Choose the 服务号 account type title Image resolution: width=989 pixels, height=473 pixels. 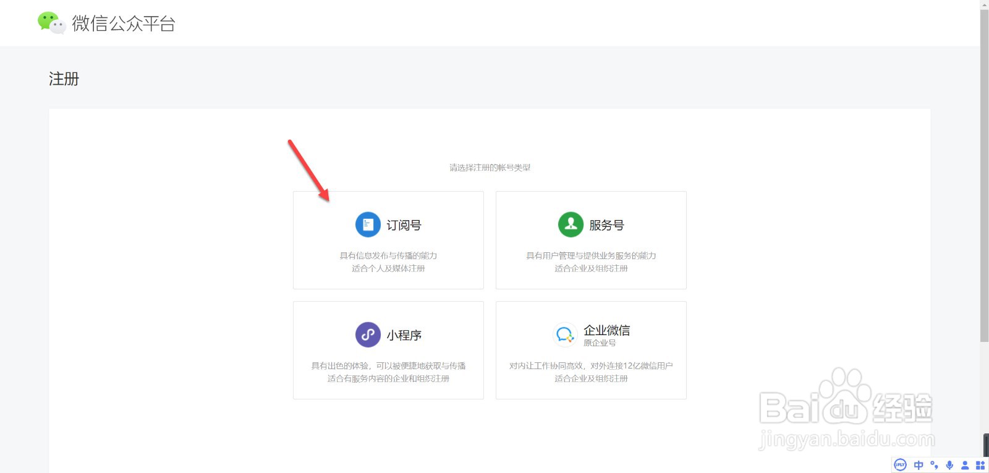pyautogui.click(x=606, y=225)
